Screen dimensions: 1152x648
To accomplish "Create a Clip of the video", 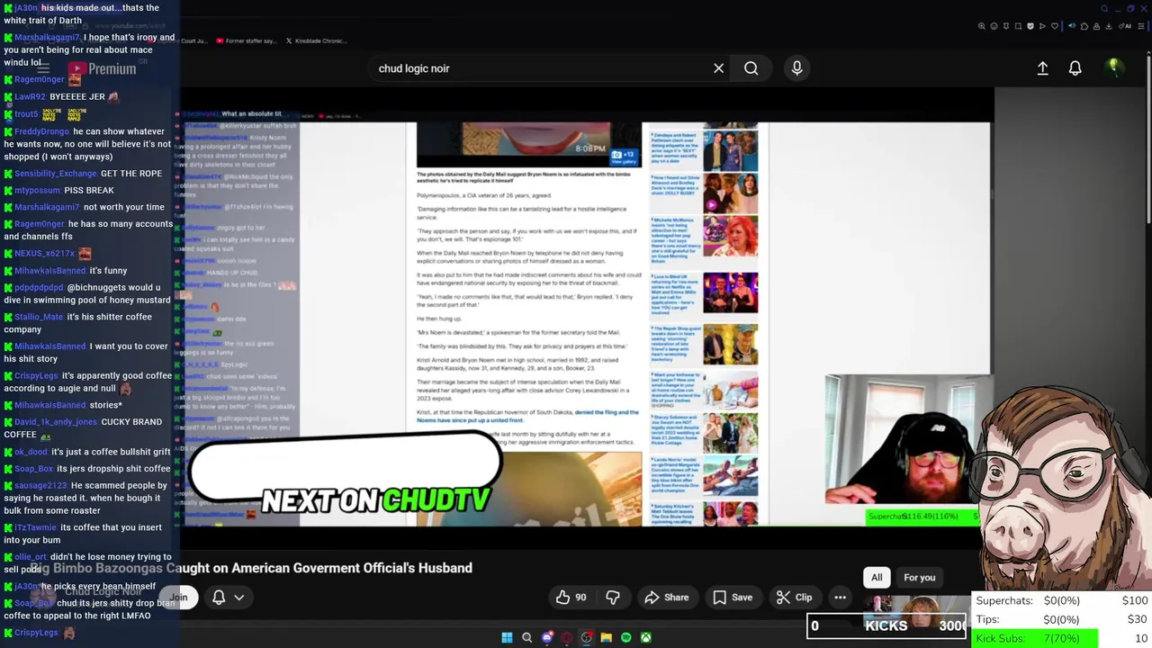I will (x=794, y=598).
